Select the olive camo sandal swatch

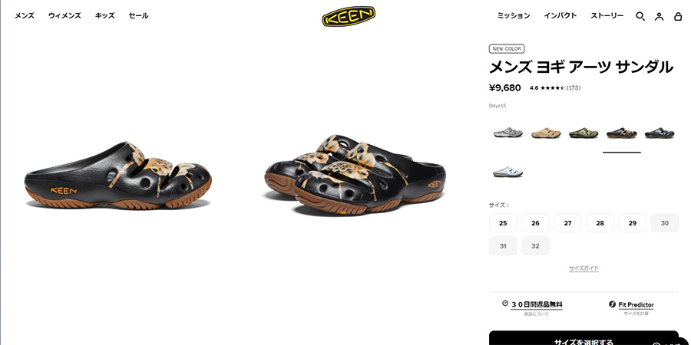(584, 133)
